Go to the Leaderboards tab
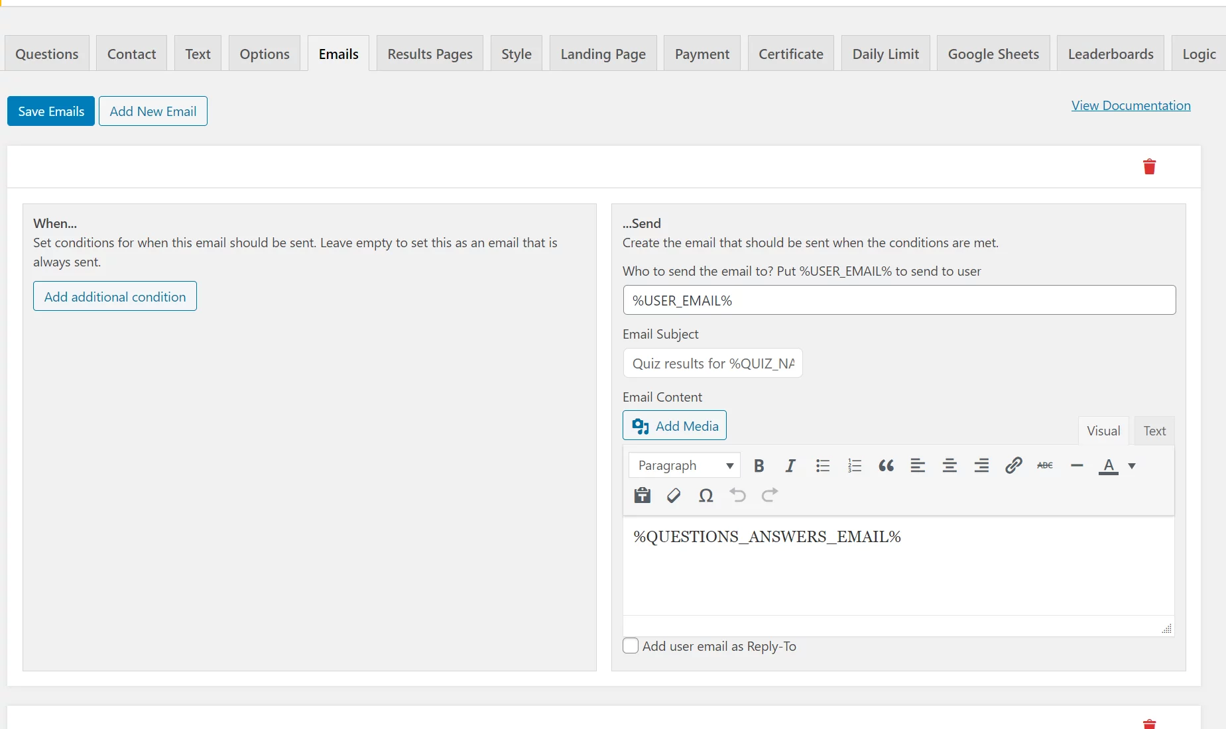The width and height of the screenshot is (1226, 729). click(1111, 54)
